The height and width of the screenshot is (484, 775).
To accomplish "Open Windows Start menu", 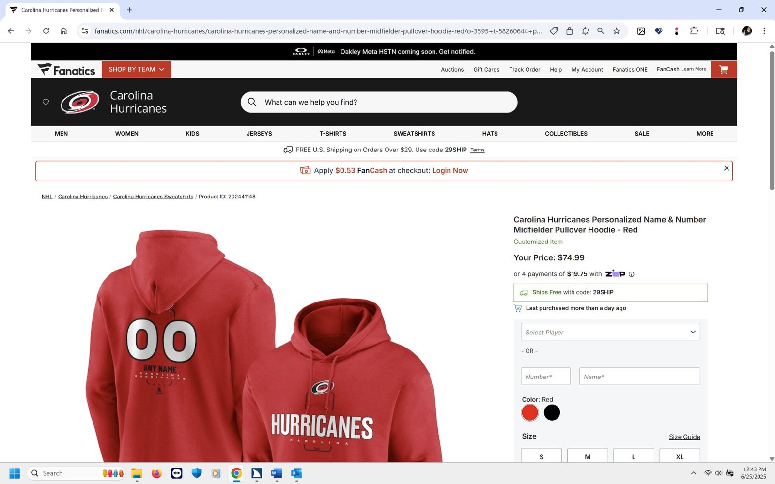I will point(15,473).
